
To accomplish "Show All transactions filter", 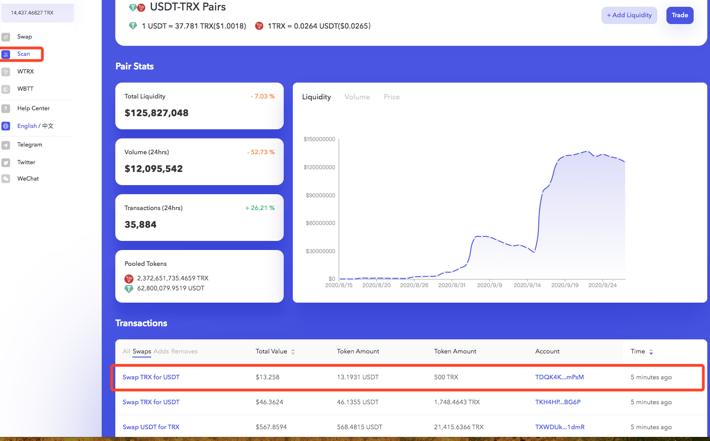I will 126,352.
